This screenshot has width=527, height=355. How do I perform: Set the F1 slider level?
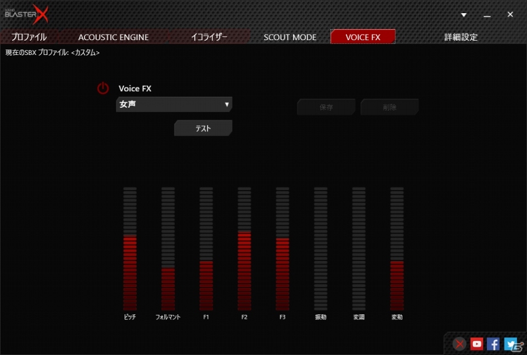click(206, 249)
